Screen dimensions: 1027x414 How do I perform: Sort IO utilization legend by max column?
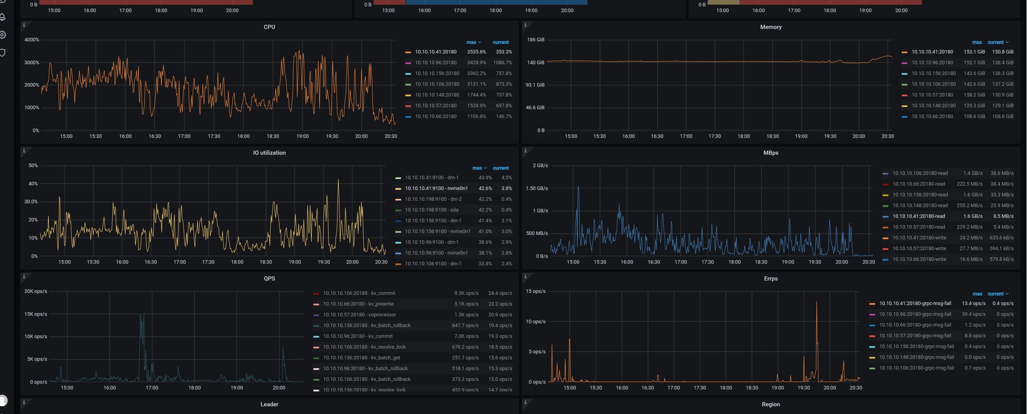(479, 168)
